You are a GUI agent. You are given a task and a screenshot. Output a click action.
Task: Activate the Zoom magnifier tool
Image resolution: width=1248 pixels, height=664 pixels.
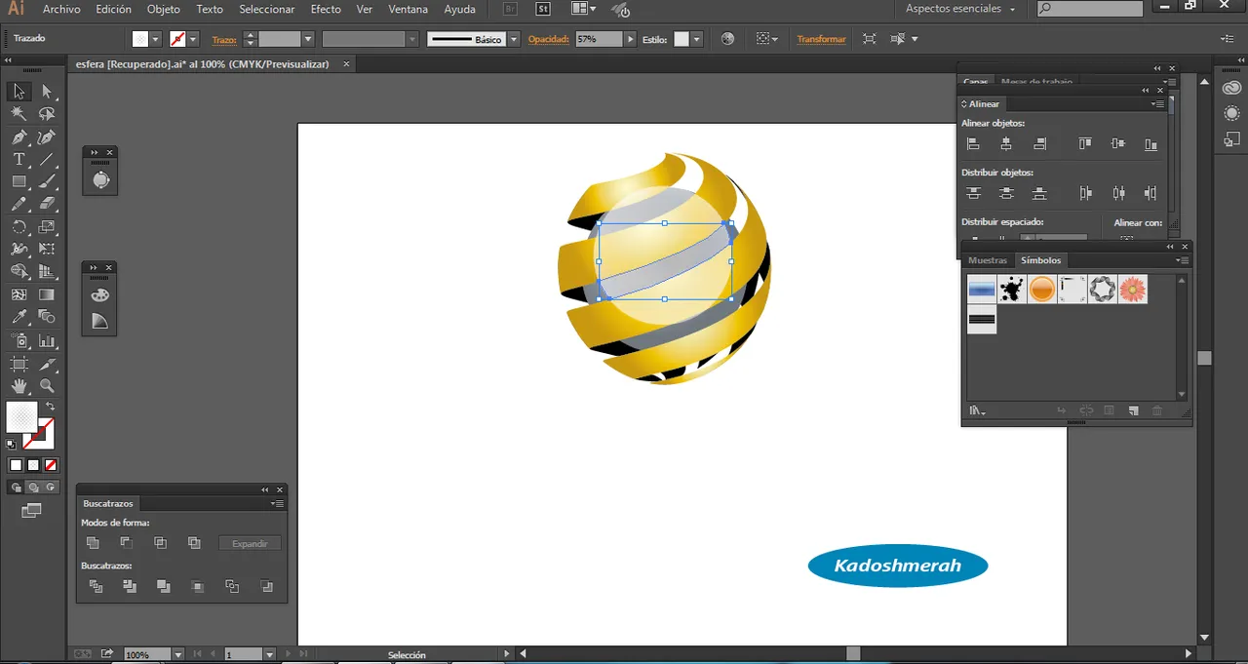47,386
